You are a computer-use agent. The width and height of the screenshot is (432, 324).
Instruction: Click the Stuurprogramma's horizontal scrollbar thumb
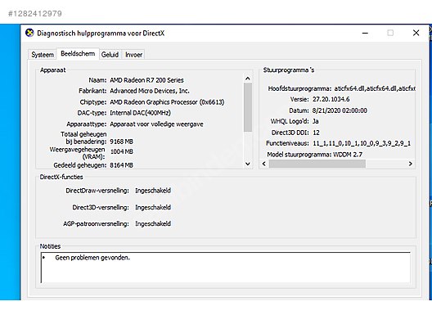coord(317,164)
